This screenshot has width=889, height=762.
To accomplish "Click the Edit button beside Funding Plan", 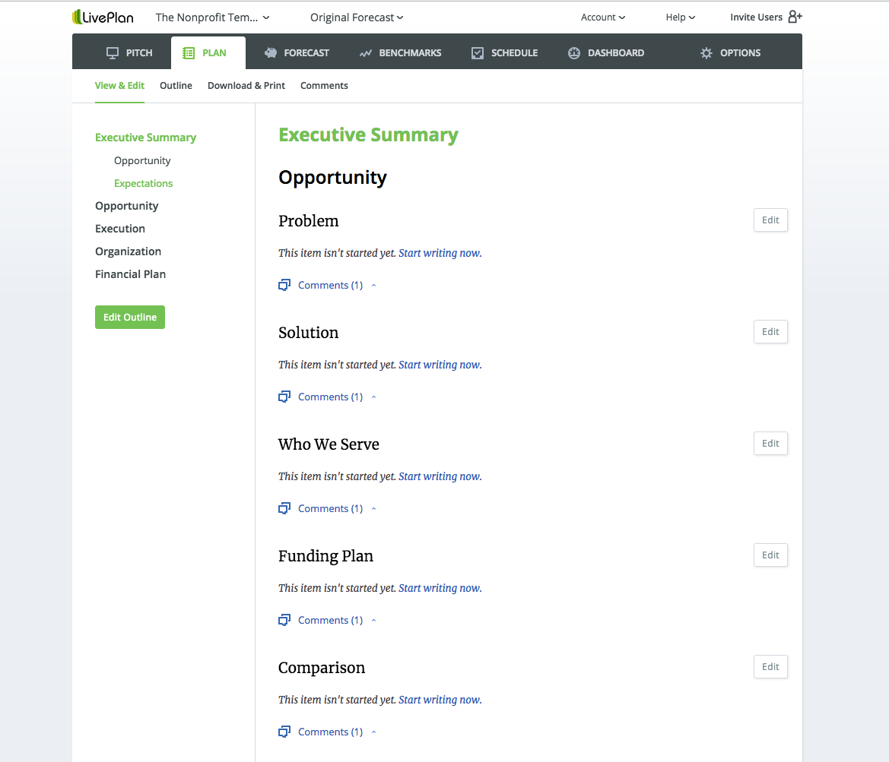I will (x=770, y=555).
